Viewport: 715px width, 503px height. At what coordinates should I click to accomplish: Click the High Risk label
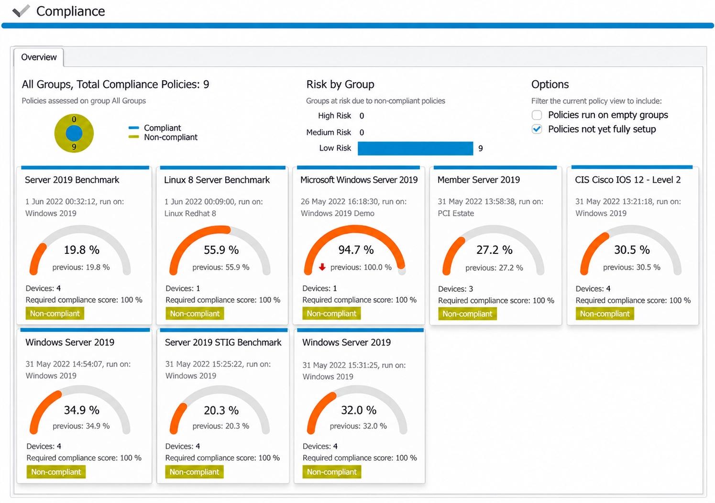pos(334,116)
